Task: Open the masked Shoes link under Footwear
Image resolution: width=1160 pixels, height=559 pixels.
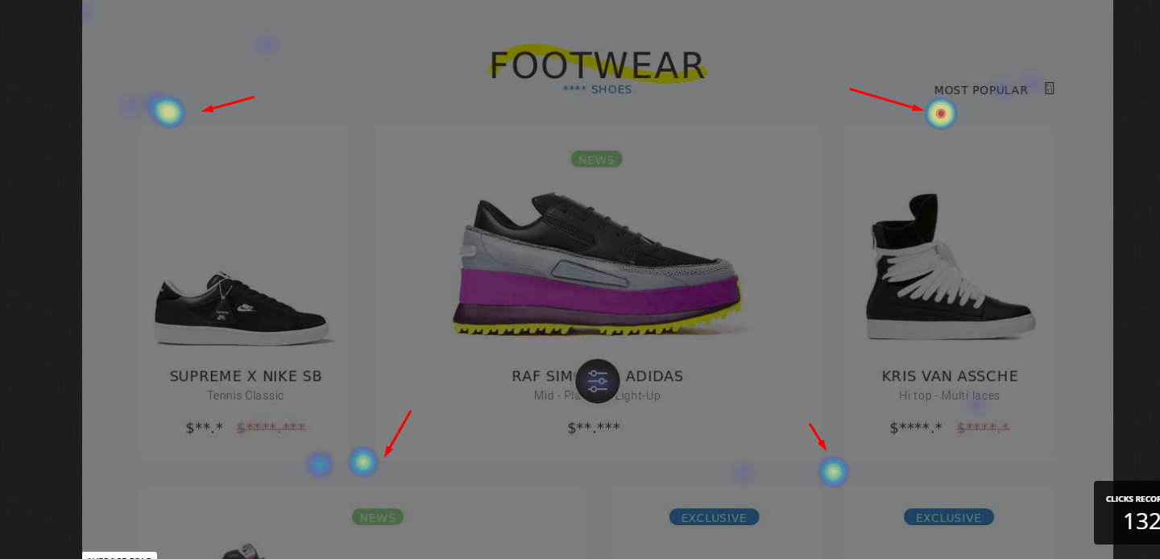Action: (x=598, y=89)
